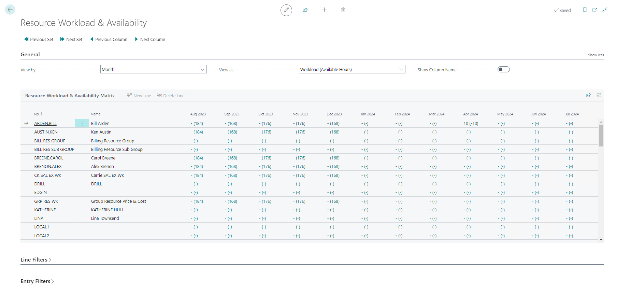Click the name KATHERINE HULL
Viewport: 630px width, 296px height.
pyautogui.click(x=108, y=210)
